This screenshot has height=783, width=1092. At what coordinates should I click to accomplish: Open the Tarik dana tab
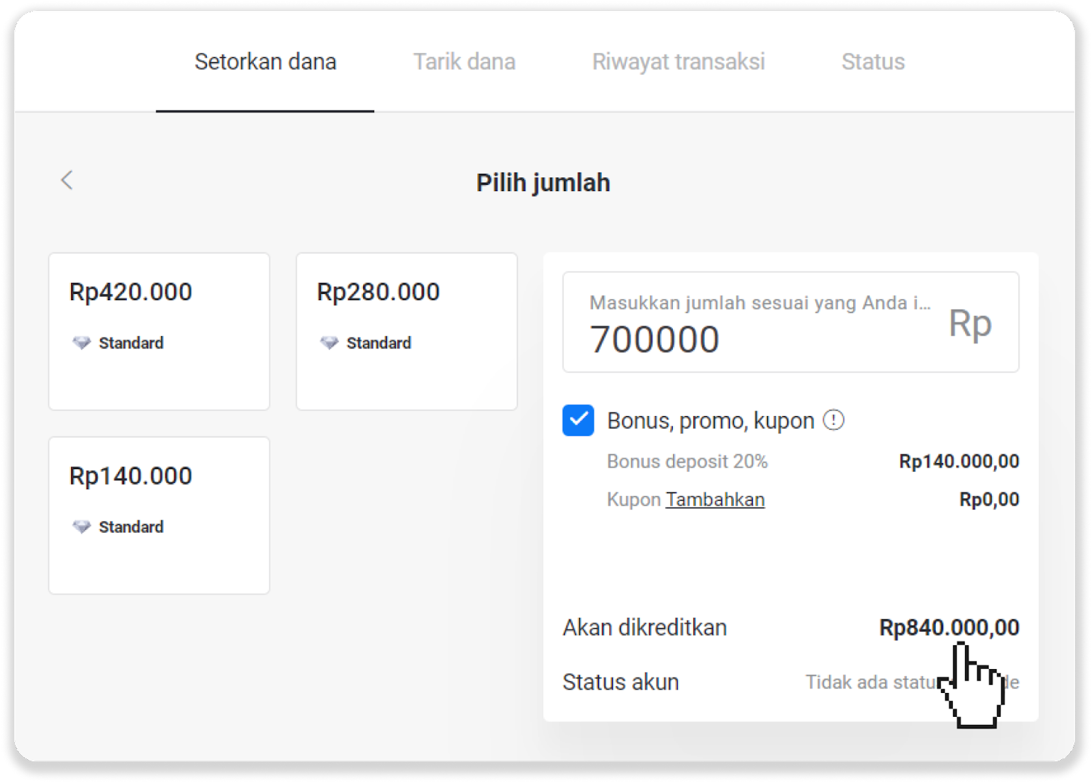464,62
